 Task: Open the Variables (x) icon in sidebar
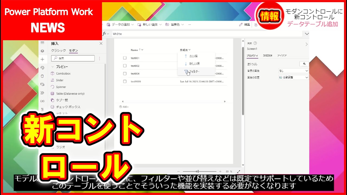pyautogui.click(x=42, y=101)
